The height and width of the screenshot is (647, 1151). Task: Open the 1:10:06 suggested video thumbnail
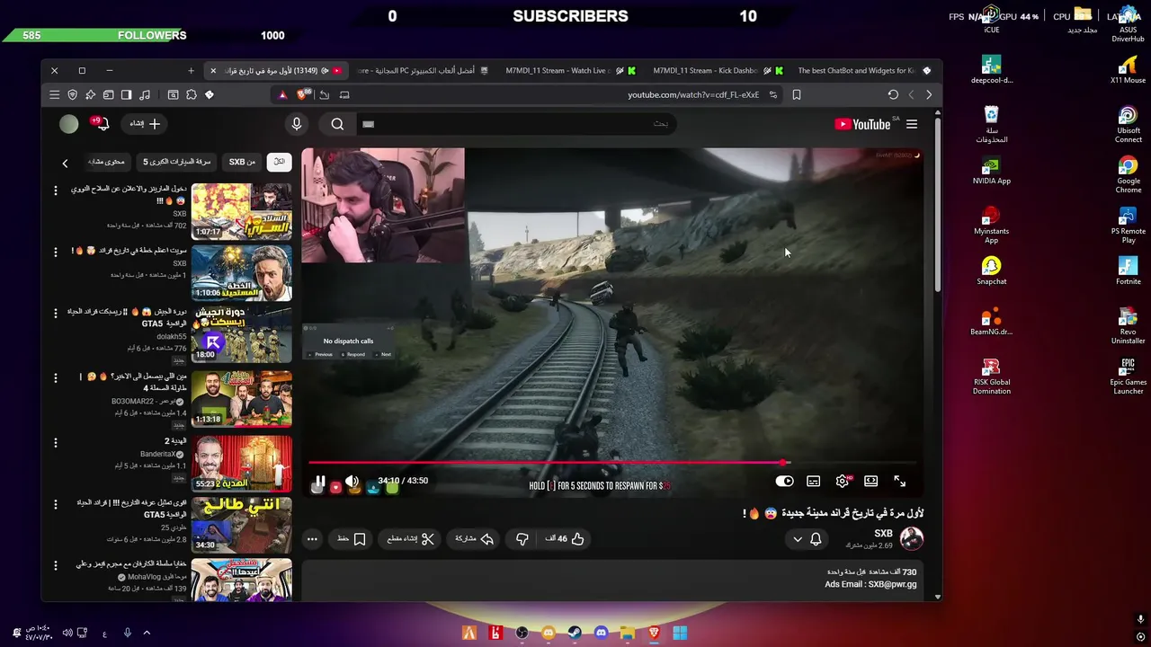[x=242, y=273]
